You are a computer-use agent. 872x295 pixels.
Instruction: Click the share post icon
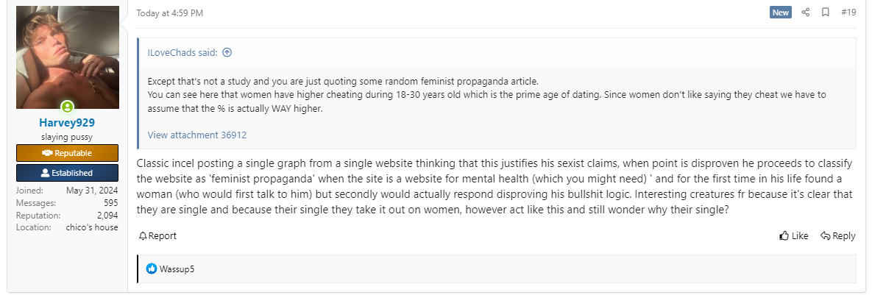pyautogui.click(x=805, y=13)
